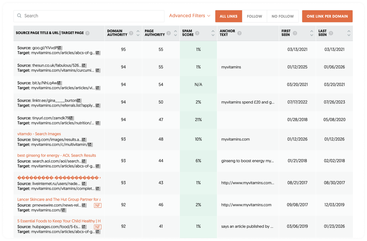Open external link for hubpages.com source
This screenshot has height=241, width=367.
point(84,227)
